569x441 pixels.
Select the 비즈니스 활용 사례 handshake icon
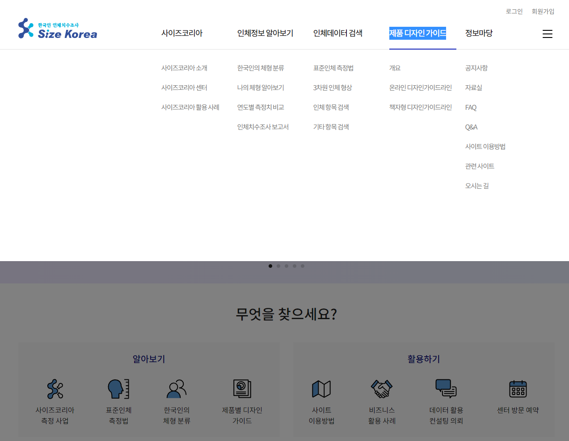pyautogui.click(x=382, y=389)
